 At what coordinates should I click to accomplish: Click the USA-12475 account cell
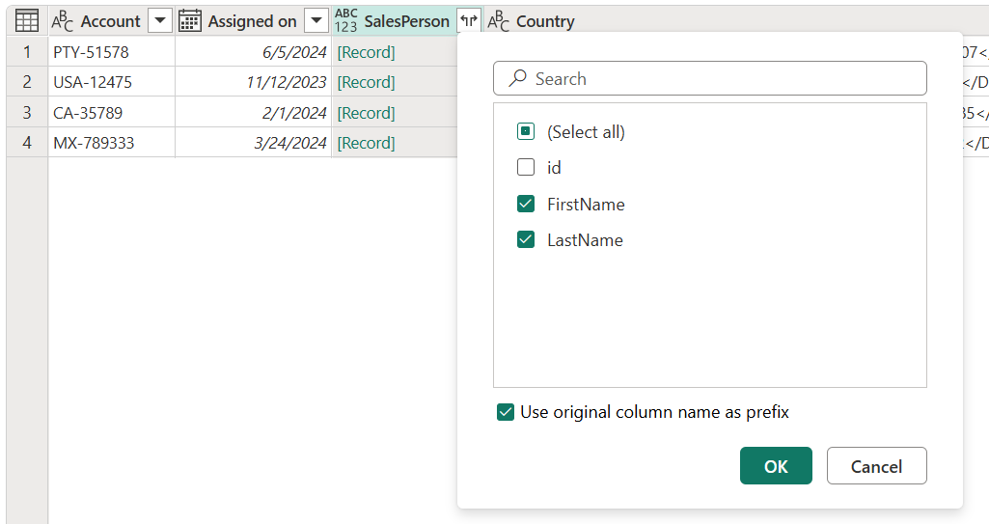112,82
